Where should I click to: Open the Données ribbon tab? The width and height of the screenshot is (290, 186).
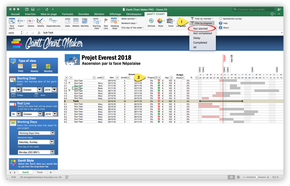84,14
